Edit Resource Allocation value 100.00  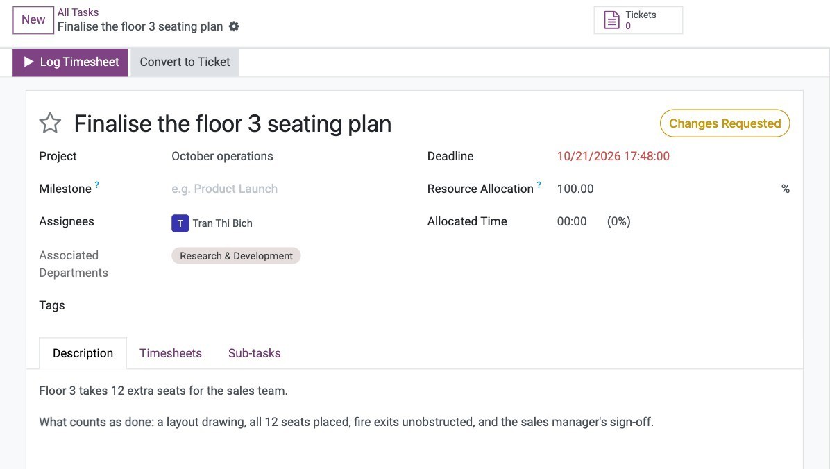575,189
